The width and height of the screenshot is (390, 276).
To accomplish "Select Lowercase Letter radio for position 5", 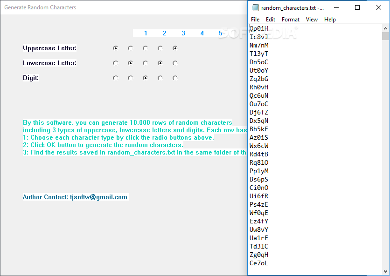I will tap(175, 63).
